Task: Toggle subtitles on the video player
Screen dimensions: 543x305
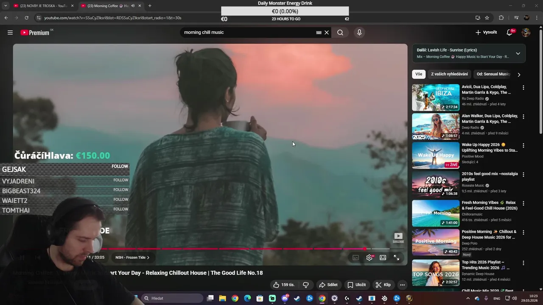Action: [356, 258]
